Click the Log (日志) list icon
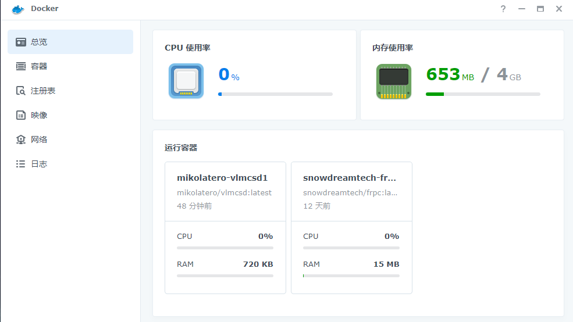 (21, 164)
